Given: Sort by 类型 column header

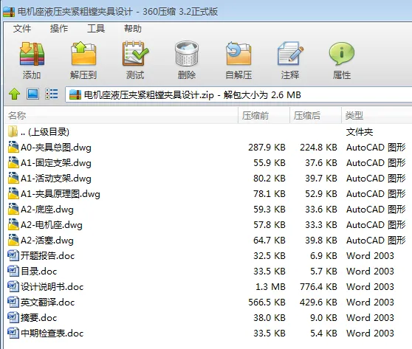Looking at the screenshot, I should [x=377, y=115].
